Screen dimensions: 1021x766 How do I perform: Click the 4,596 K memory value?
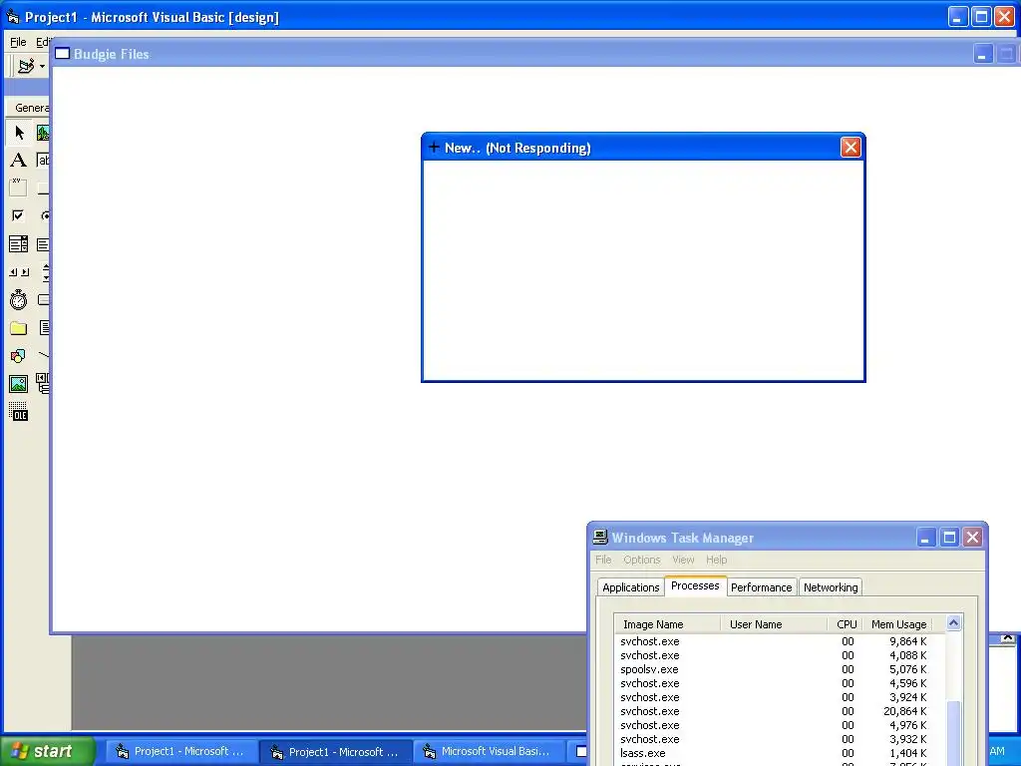point(907,683)
